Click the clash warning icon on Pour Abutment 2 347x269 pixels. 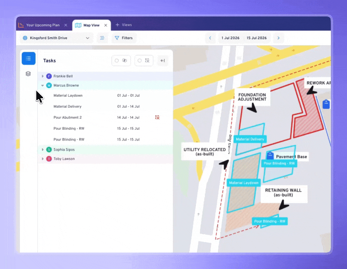pyautogui.click(x=157, y=117)
